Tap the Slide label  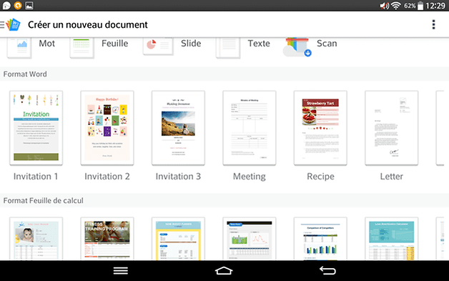[191, 44]
